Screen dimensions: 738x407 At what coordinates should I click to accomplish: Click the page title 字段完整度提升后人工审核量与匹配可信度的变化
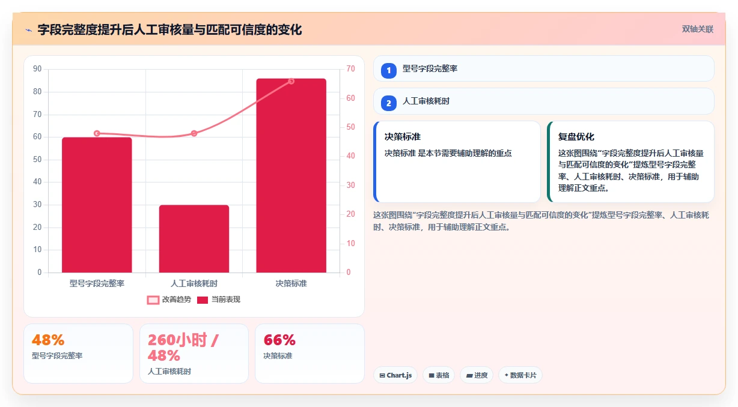[x=169, y=29]
